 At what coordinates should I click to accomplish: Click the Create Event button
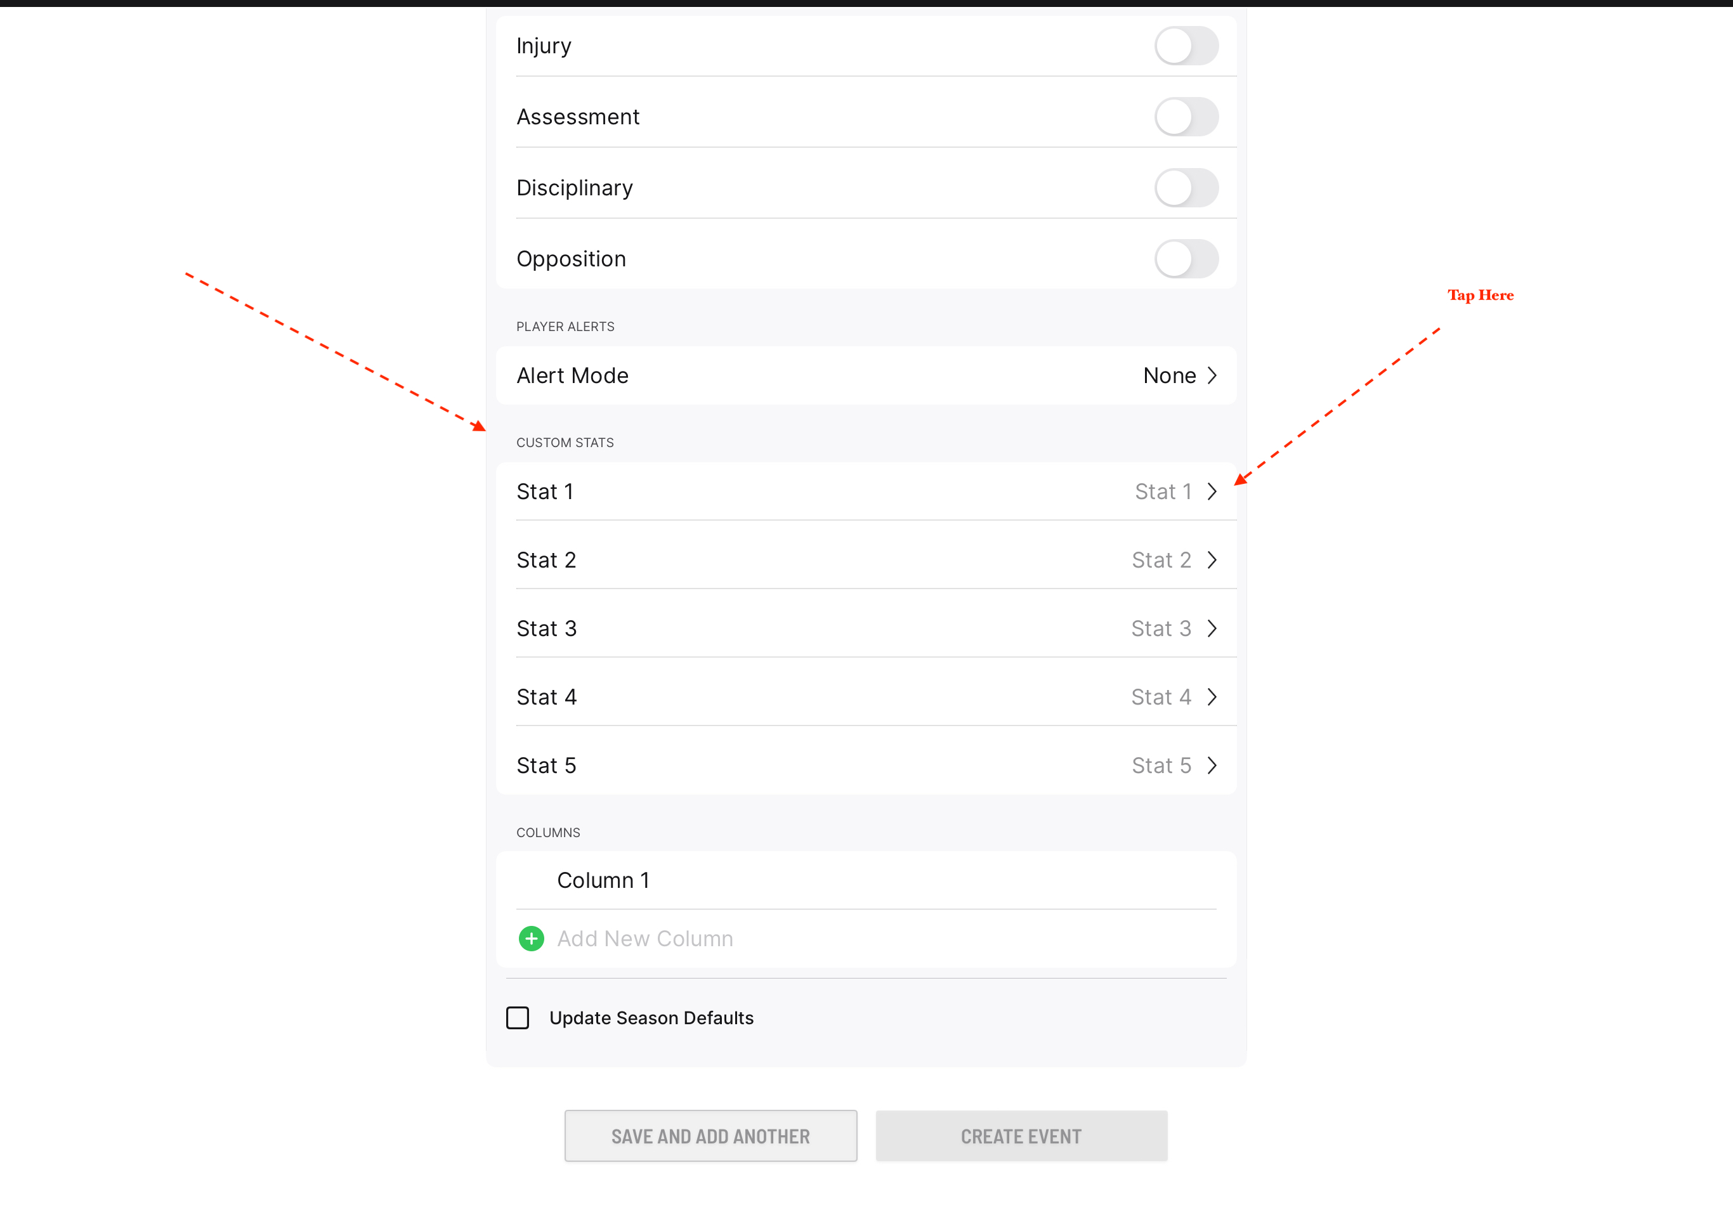(x=1021, y=1136)
